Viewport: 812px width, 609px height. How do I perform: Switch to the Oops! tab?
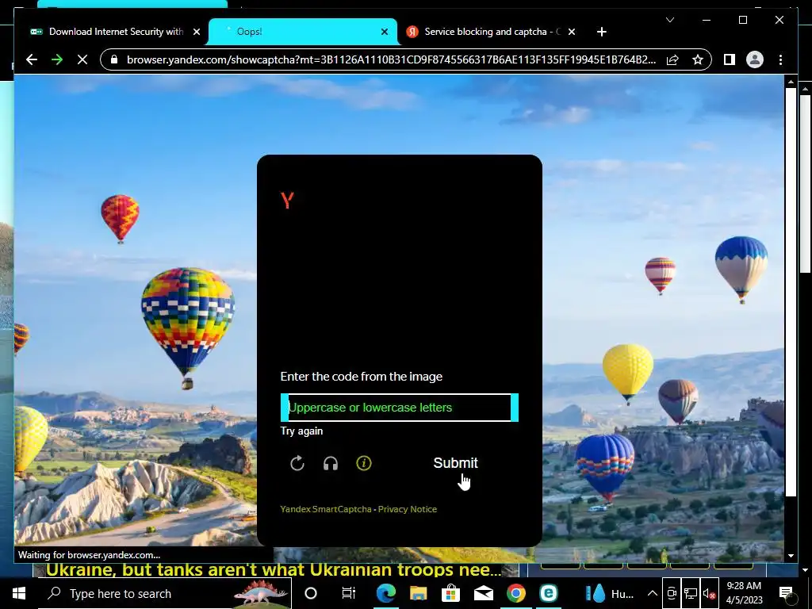303,32
